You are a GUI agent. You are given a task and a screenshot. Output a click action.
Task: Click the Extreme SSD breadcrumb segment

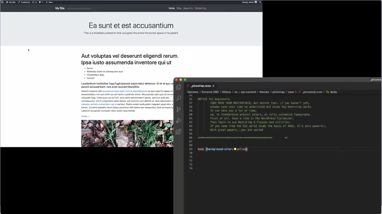[210, 92]
